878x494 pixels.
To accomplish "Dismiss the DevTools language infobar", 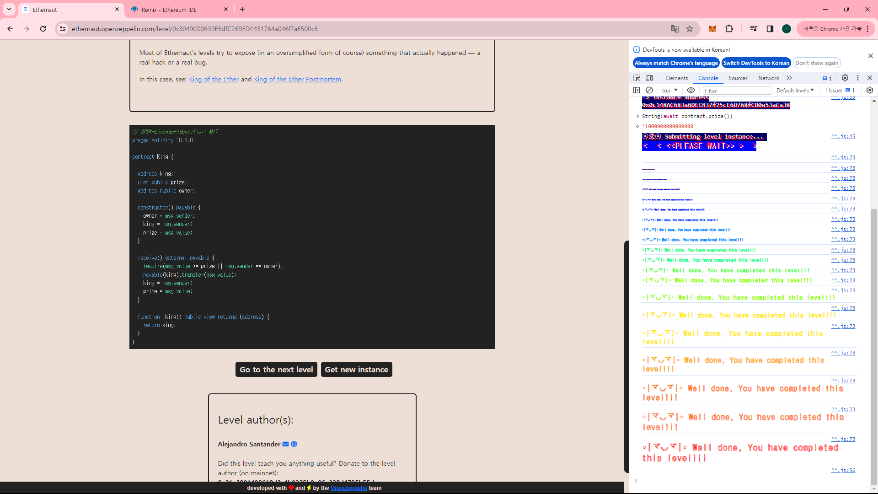I will 870,56.
